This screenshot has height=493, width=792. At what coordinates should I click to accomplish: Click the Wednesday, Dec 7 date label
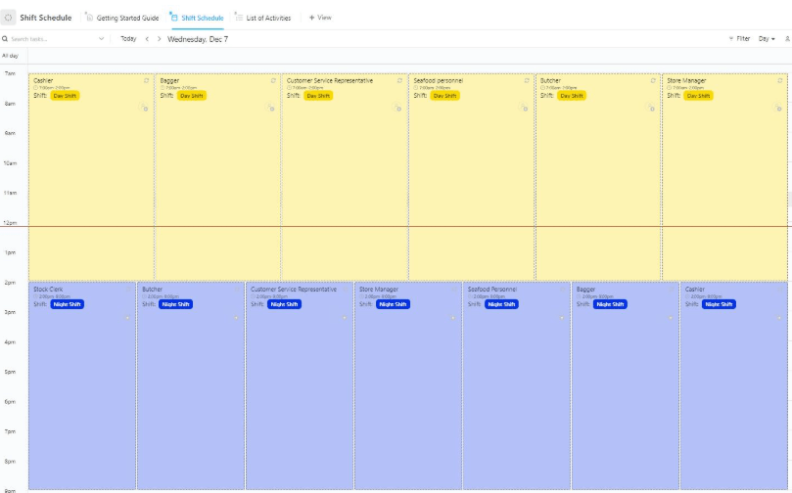198,39
